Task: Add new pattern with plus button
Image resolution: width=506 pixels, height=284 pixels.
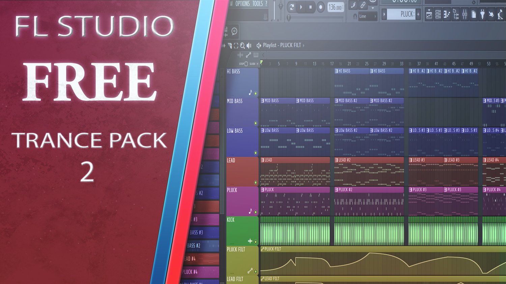Action: (418, 14)
